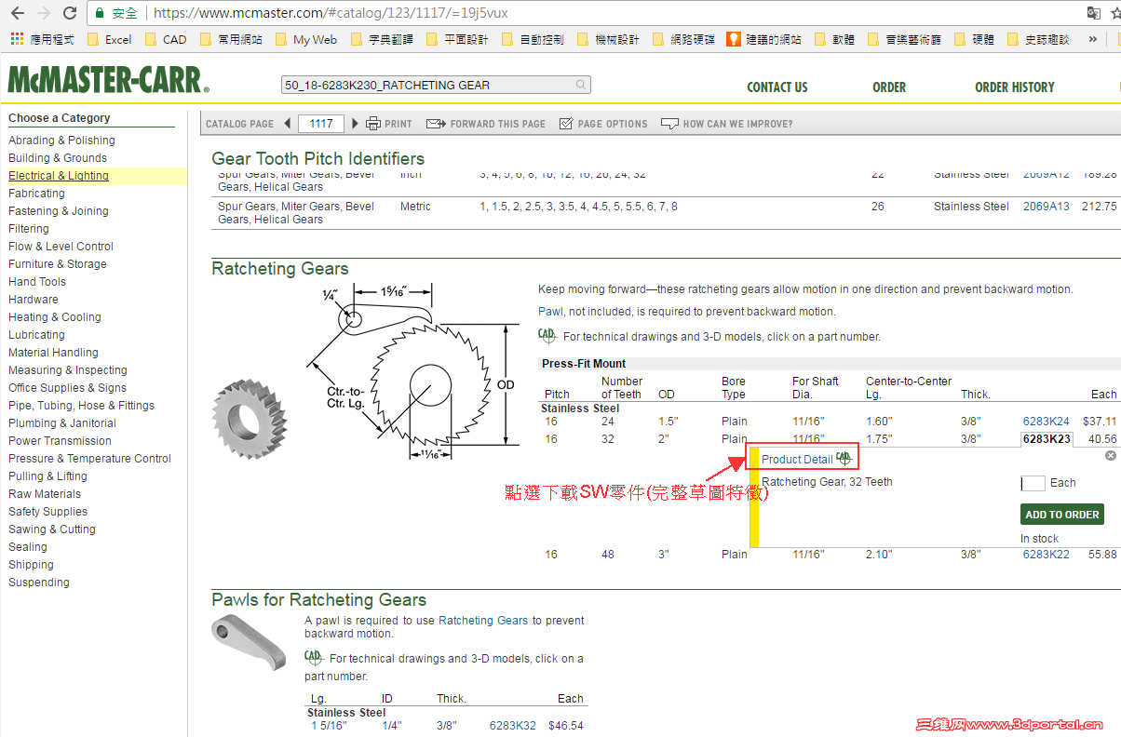The width and height of the screenshot is (1121, 737).
Task: Click part number 6283K24
Action: 1047,422
